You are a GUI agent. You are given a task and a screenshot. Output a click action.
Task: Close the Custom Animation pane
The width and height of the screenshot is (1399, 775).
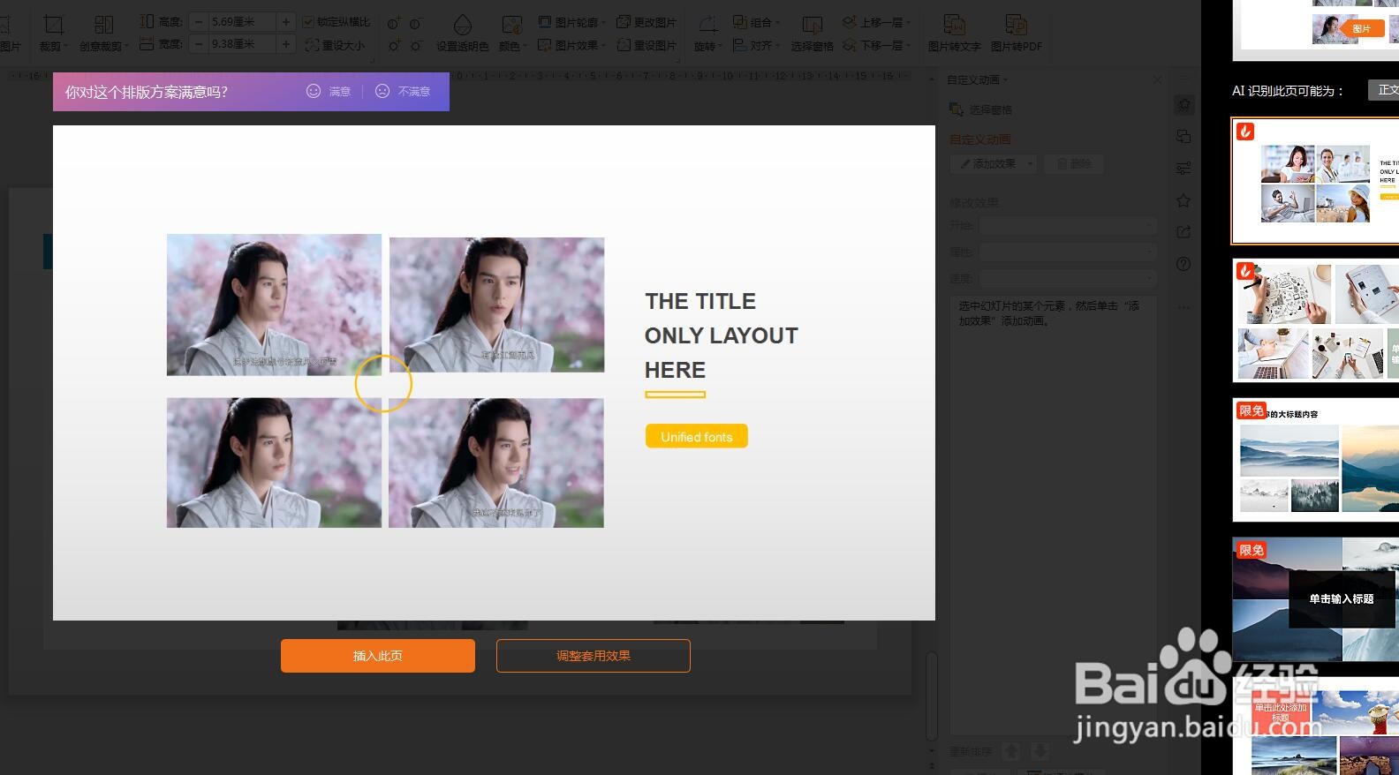tap(1158, 79)
